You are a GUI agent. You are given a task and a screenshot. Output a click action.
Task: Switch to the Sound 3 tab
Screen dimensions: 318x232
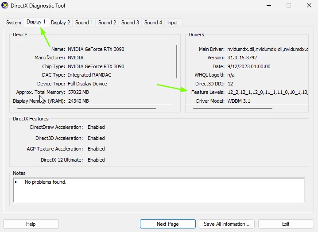[x=130, y=23]
